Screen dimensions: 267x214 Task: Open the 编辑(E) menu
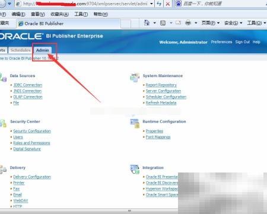pyautogui.click(x=18, y=14)
